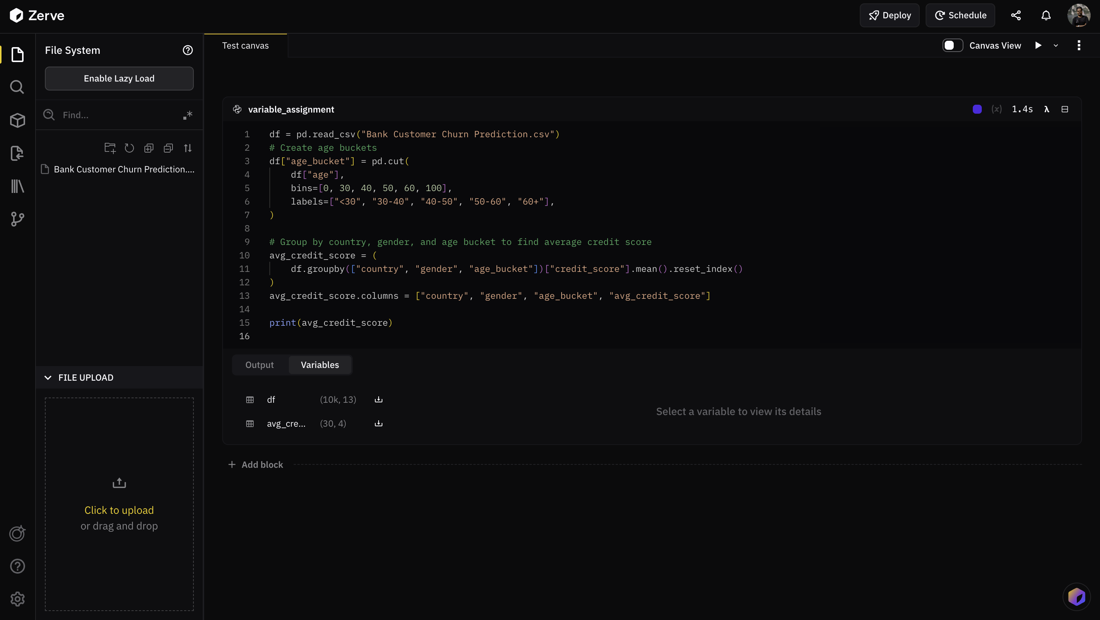Open the three-dot canvas menu
Image resolution: width=1100 pixels, height=620 pixels.
[x=1079, y=46]
